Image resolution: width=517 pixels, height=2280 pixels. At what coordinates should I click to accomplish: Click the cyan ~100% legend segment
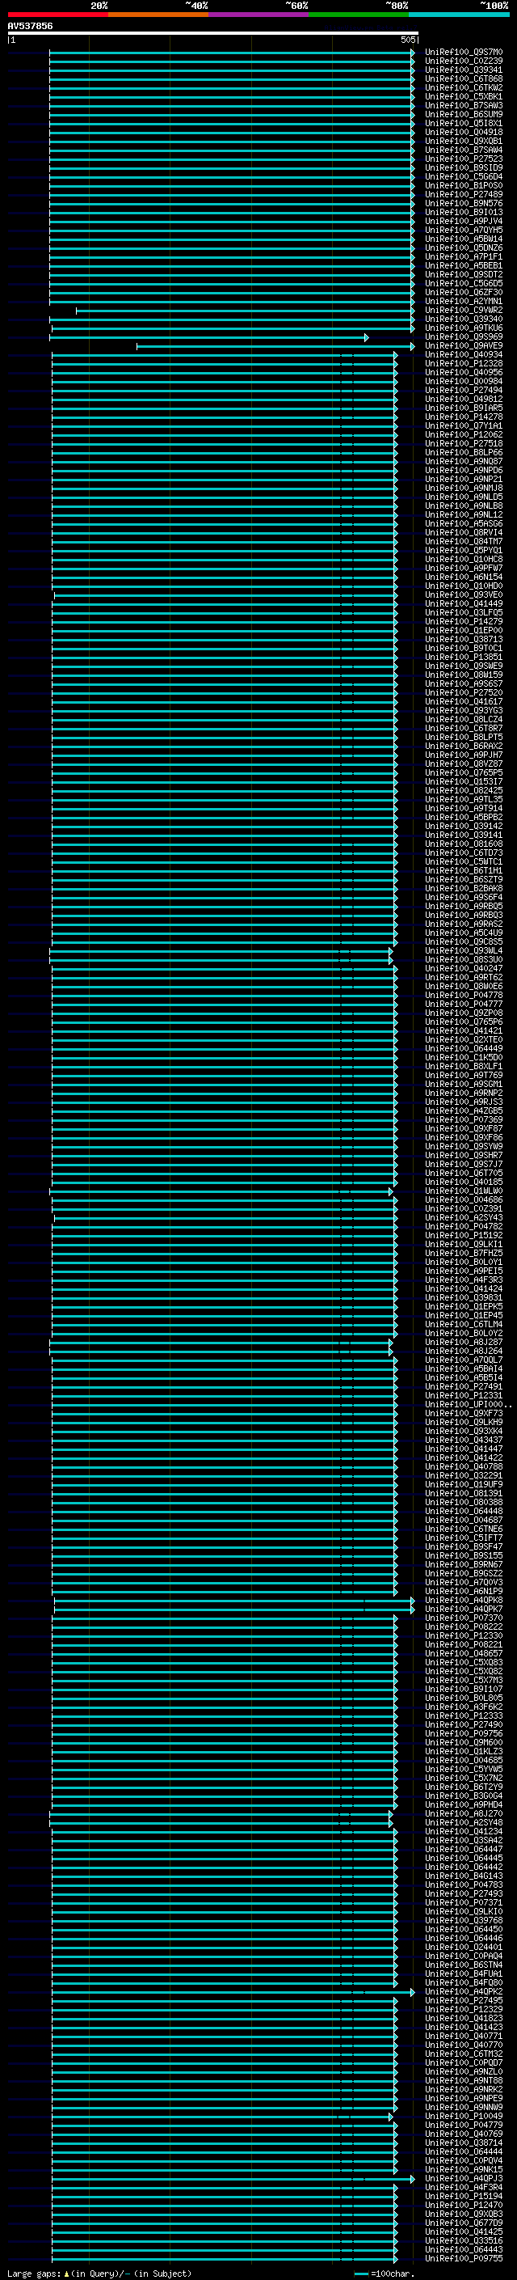click(x=459, y=15)
